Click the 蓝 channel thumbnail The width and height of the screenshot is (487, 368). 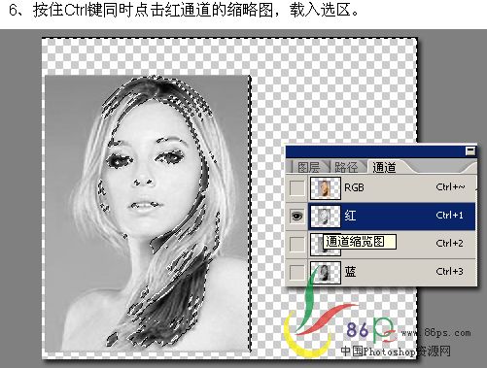coord(326,273)
